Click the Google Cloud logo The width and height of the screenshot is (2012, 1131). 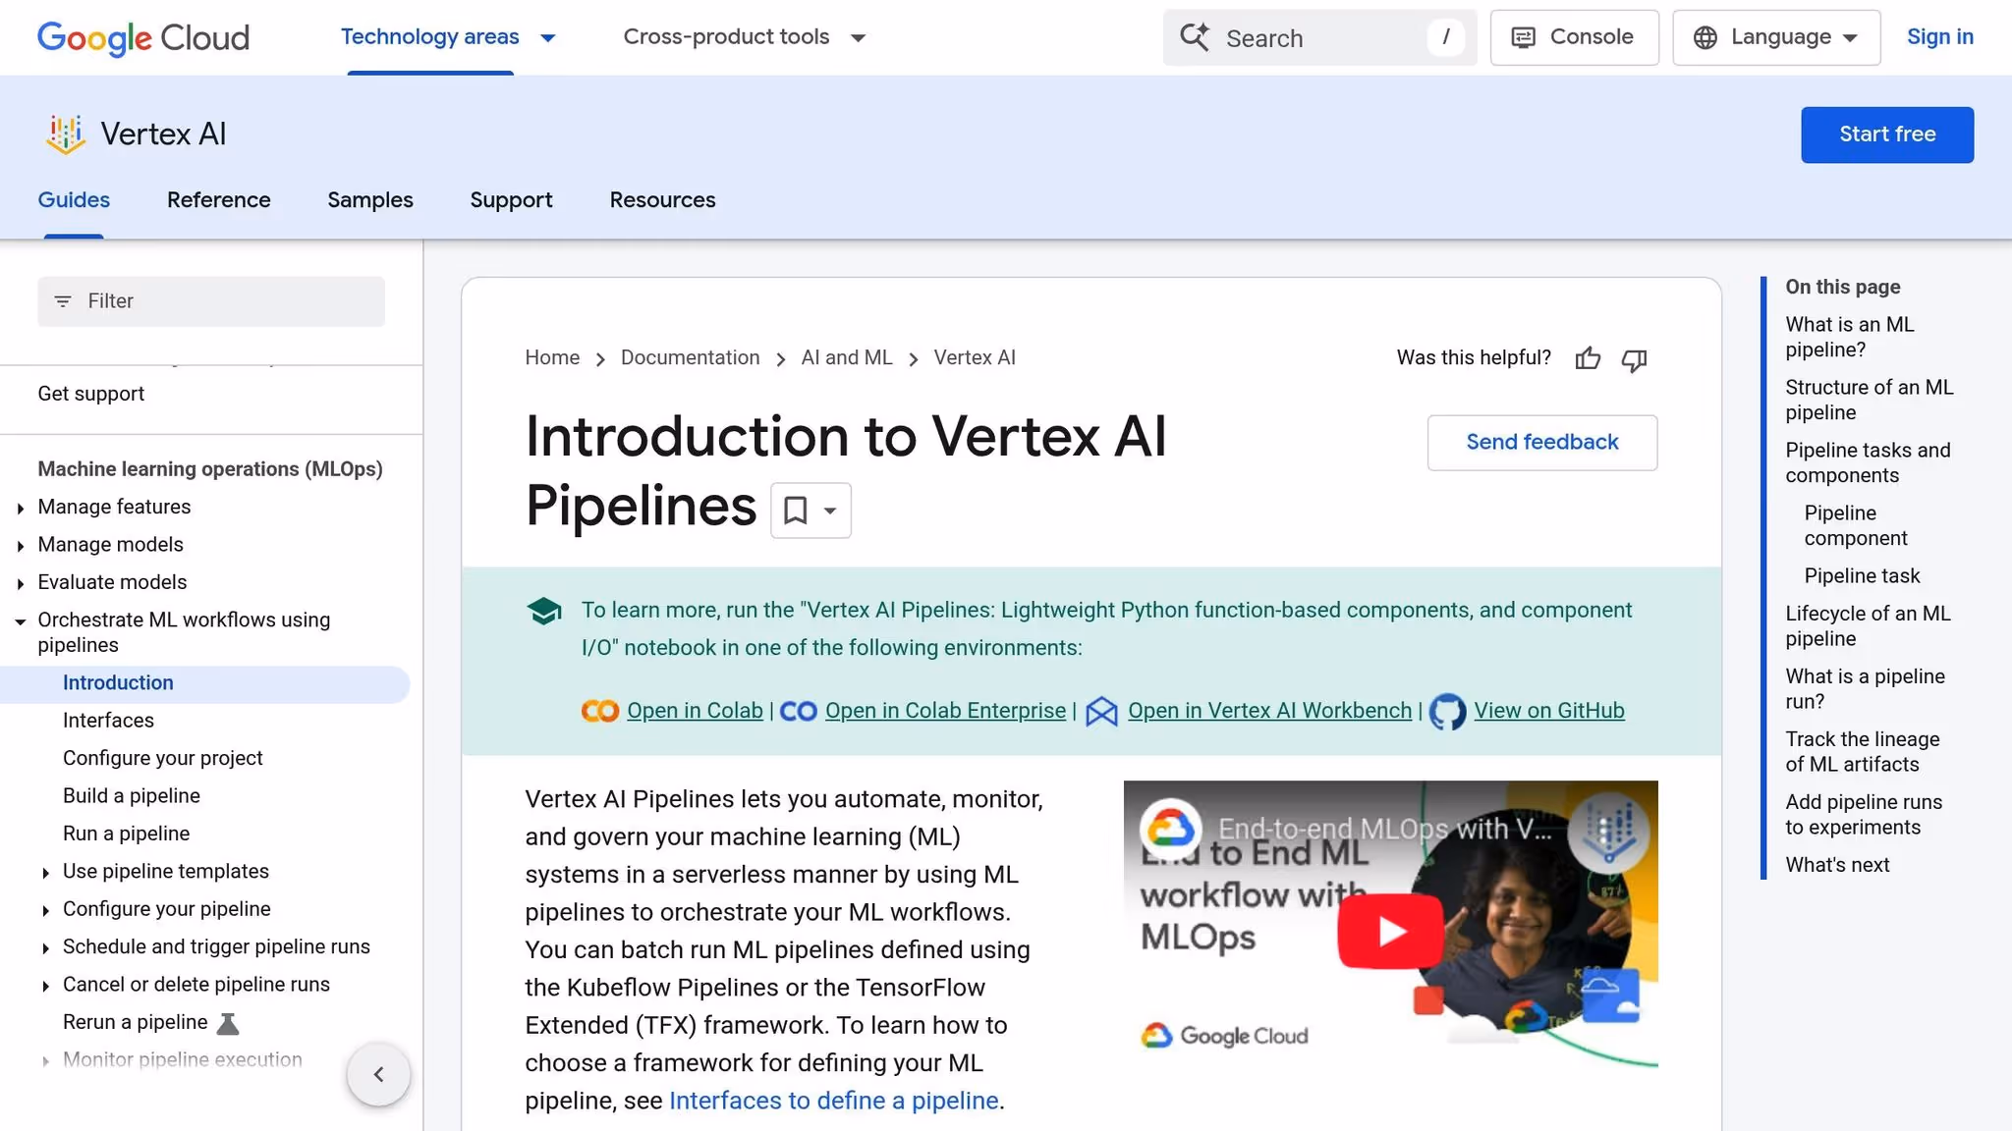[x=141, y=37]
